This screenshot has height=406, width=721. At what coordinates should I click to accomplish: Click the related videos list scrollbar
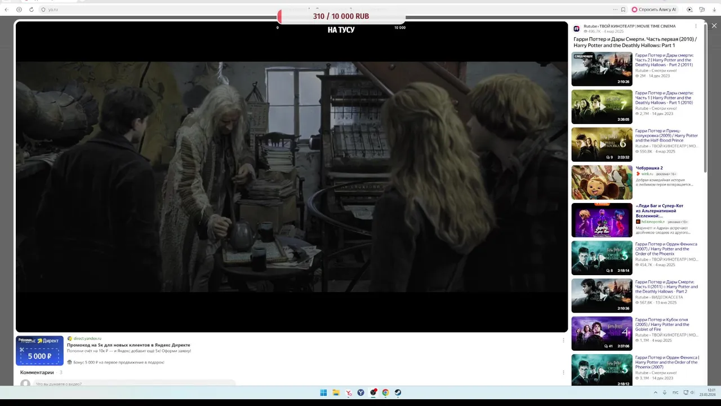pyautogui.click(x=705, y=98)
